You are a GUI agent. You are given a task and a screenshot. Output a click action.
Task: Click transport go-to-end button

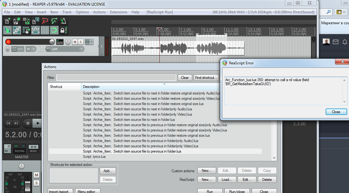click(16, 123)
